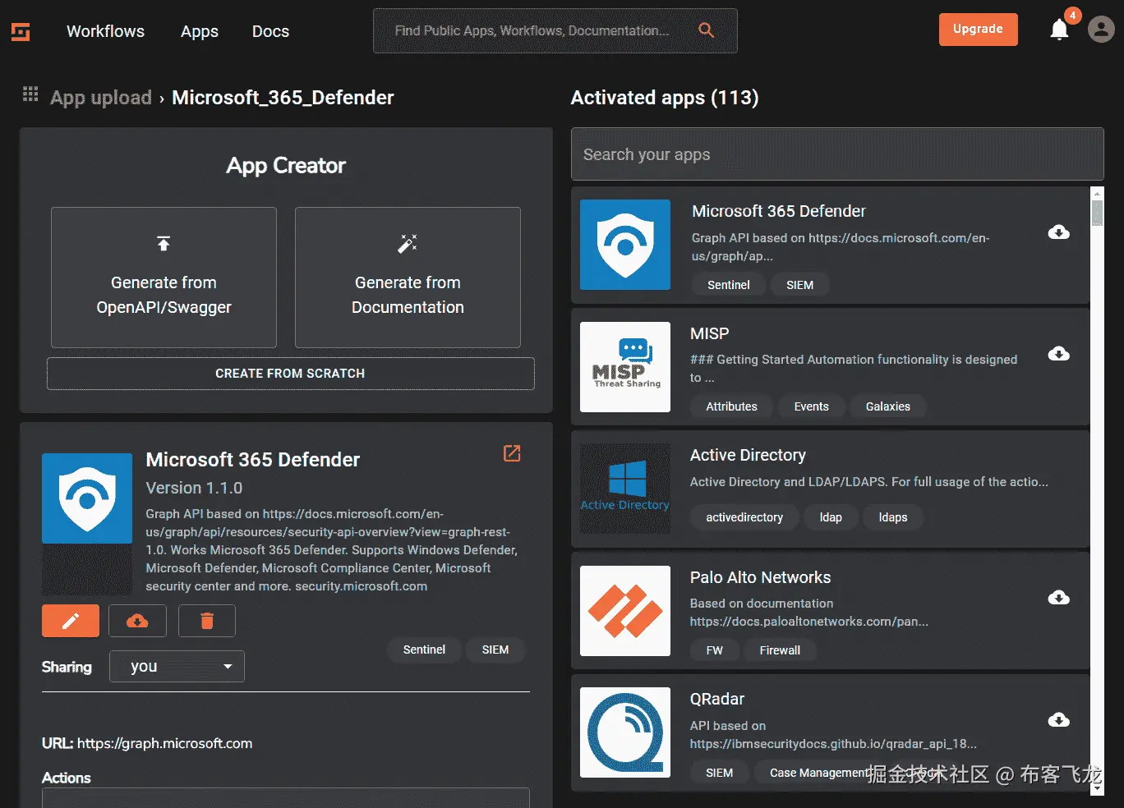Image resolution: width=1124 pixels, height=808 pixels.
Task: Click the Shuffle logo icon
Action: click(20, 31)
